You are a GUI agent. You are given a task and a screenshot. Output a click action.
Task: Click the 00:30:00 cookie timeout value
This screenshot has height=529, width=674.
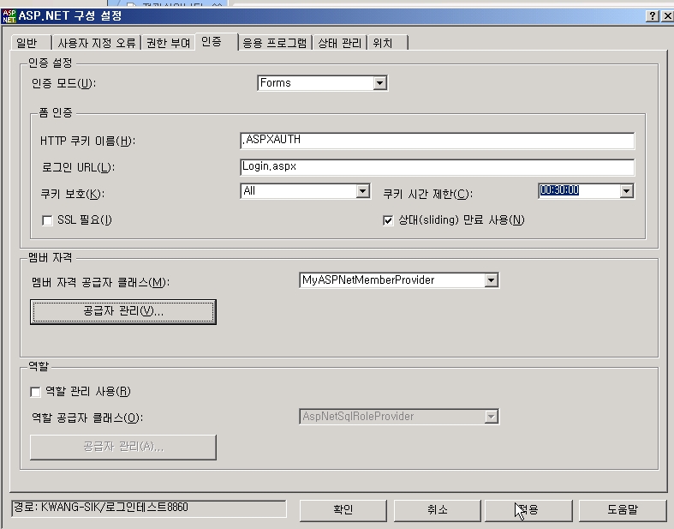[x=559, y=189]
